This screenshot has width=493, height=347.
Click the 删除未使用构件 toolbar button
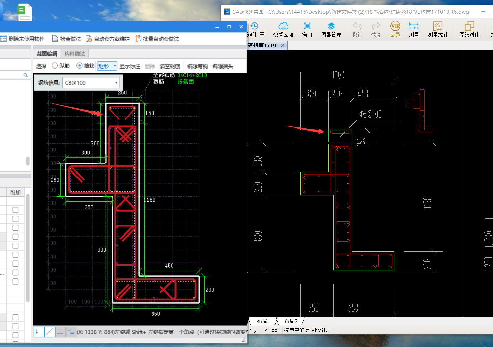pyautogui.click(x=23, y=39)
